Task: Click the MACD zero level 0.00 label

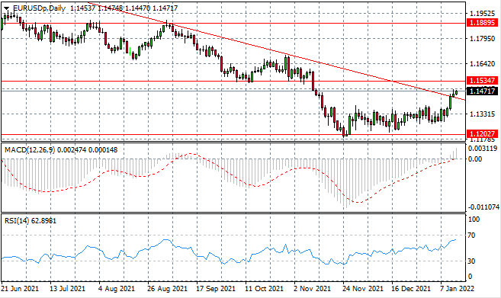Action: coord(475,159)
